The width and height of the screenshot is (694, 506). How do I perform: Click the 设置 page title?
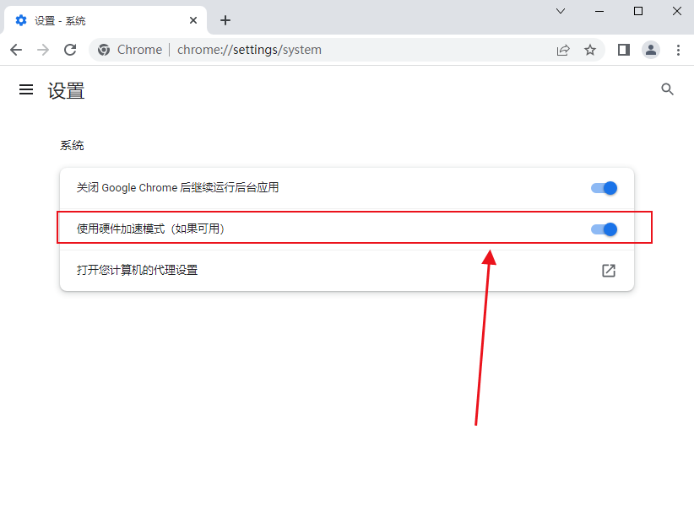(x=66, y=91)
